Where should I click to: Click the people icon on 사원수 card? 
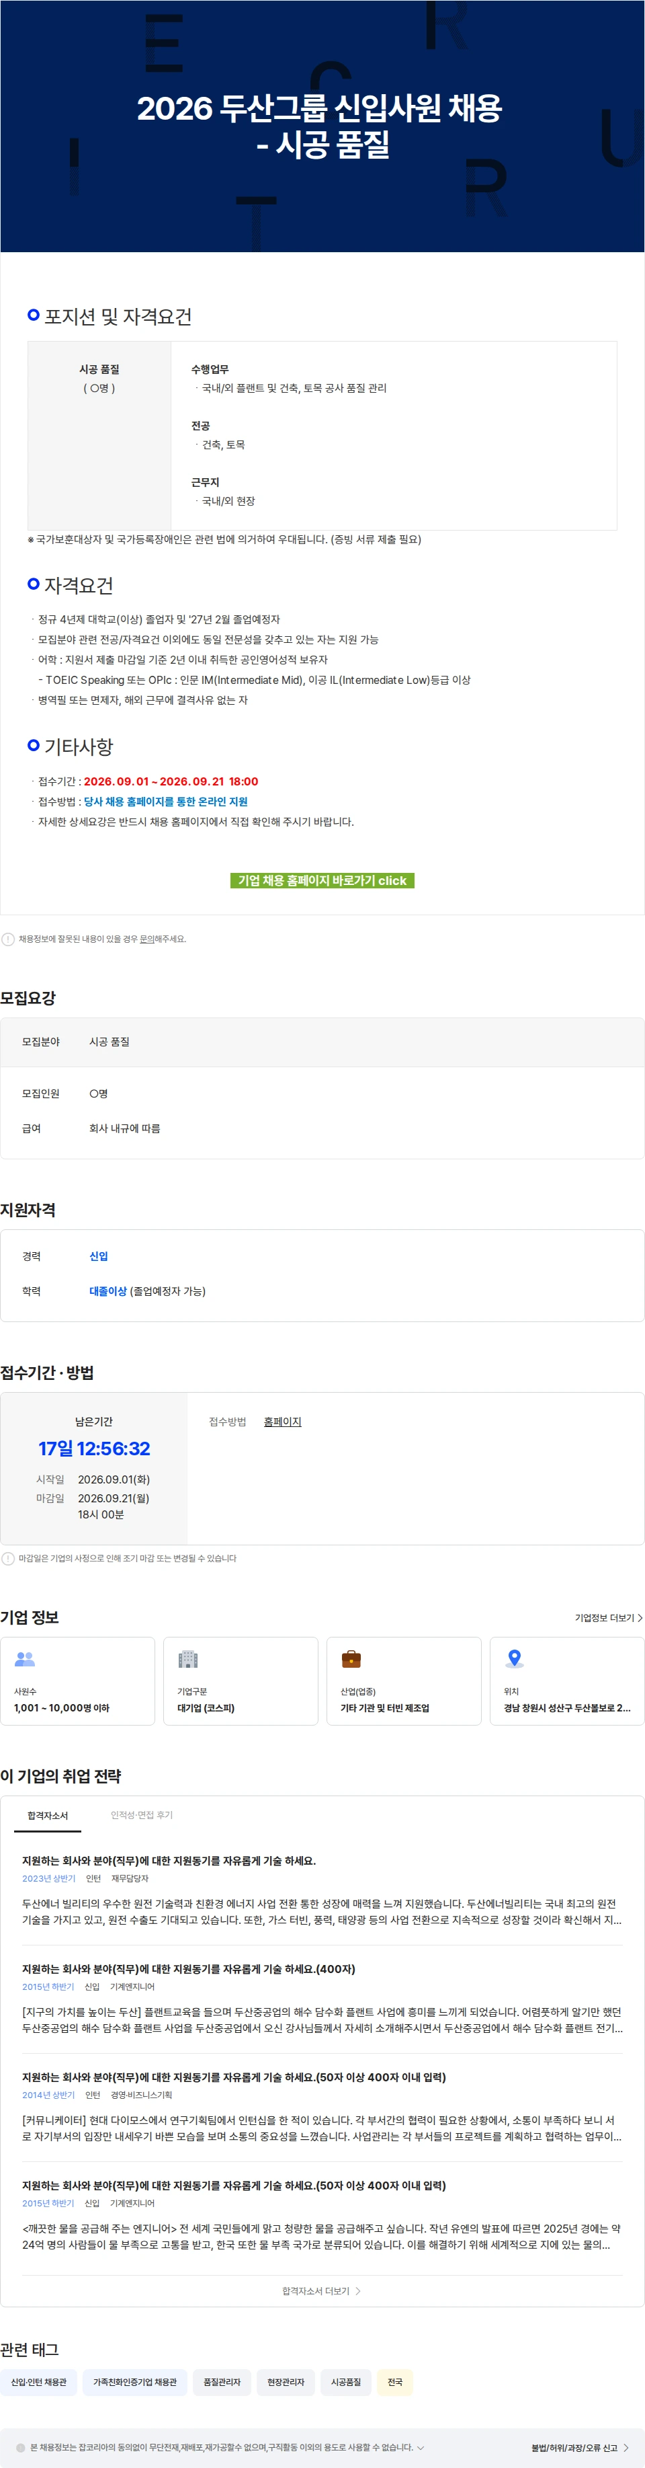(x=25, y=1660)
